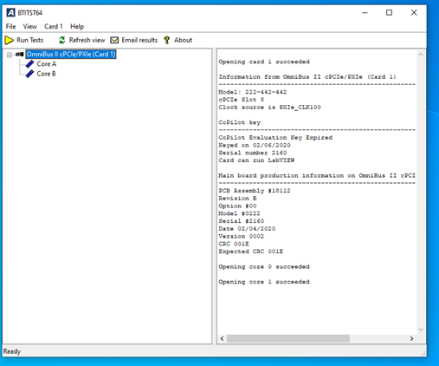Click the yellow Run Tests play icon

(x=10, y=40)
